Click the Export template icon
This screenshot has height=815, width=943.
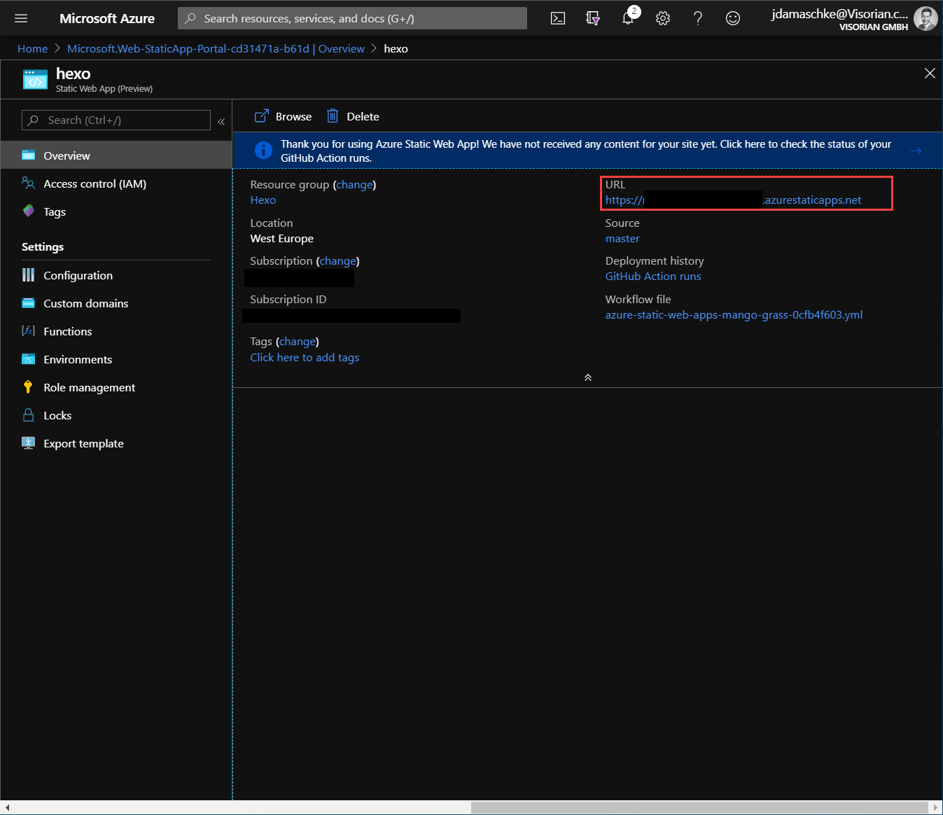(28, 443)
